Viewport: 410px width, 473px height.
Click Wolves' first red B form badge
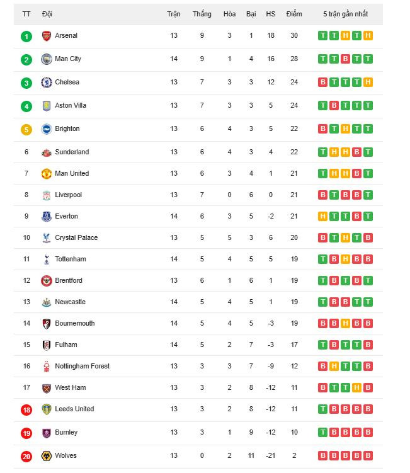tap(323, 456)
